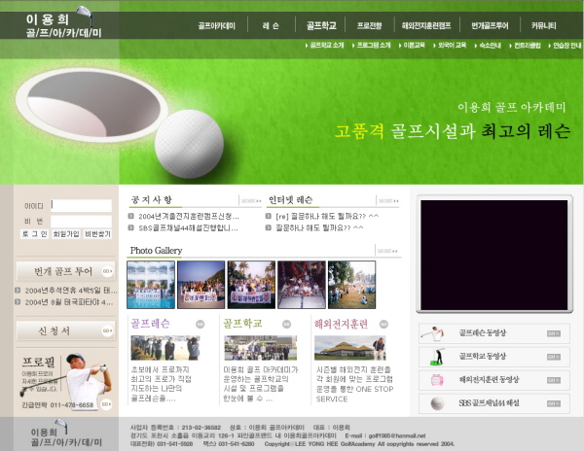Image resolution: width=584 pixels, height=451 pixels.
Task: Click the black video player area
Action: pos(493,255)
